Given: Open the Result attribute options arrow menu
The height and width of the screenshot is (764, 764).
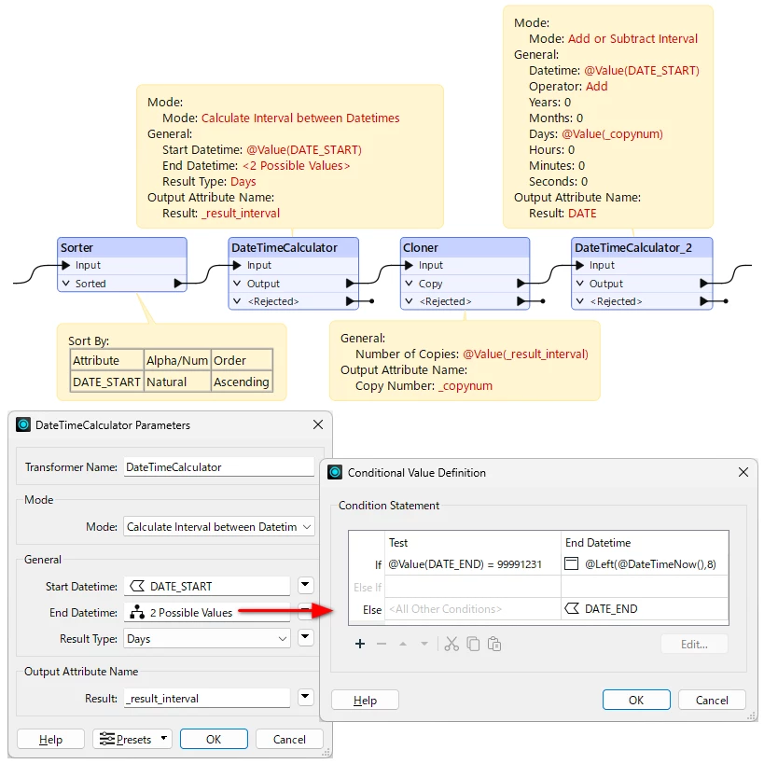Looking at the screenshot, I should point(305,697).
